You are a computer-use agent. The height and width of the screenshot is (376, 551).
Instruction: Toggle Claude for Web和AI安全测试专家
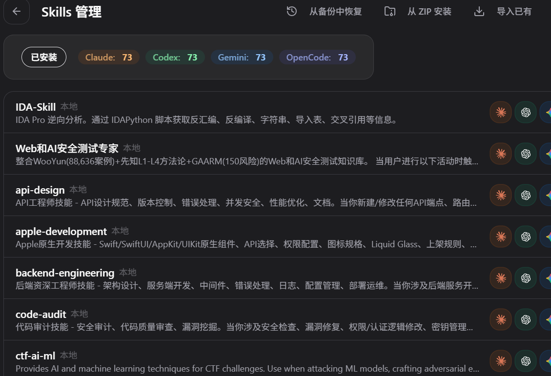click(x=501, y=154)
